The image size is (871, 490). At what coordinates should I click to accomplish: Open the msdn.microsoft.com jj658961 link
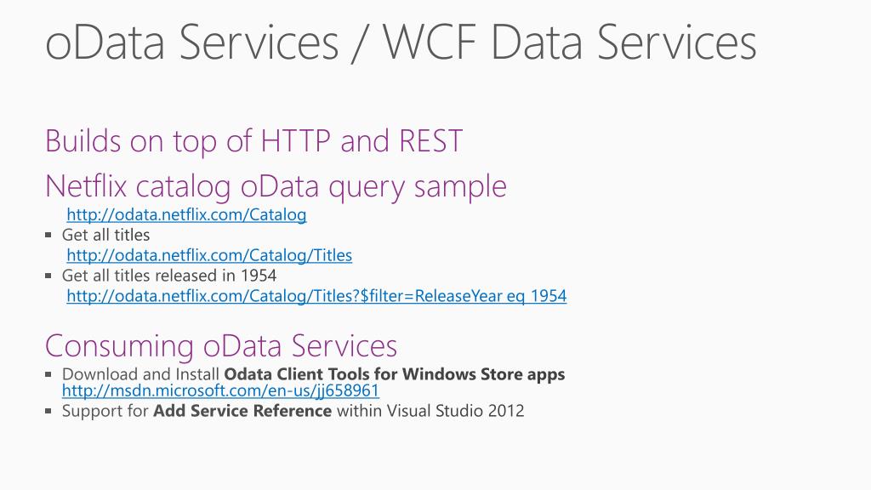(x=220, y=390)
